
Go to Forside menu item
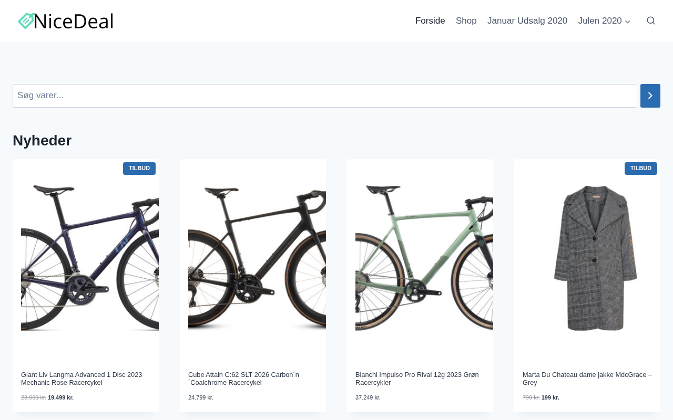click(x=430, y=21)
